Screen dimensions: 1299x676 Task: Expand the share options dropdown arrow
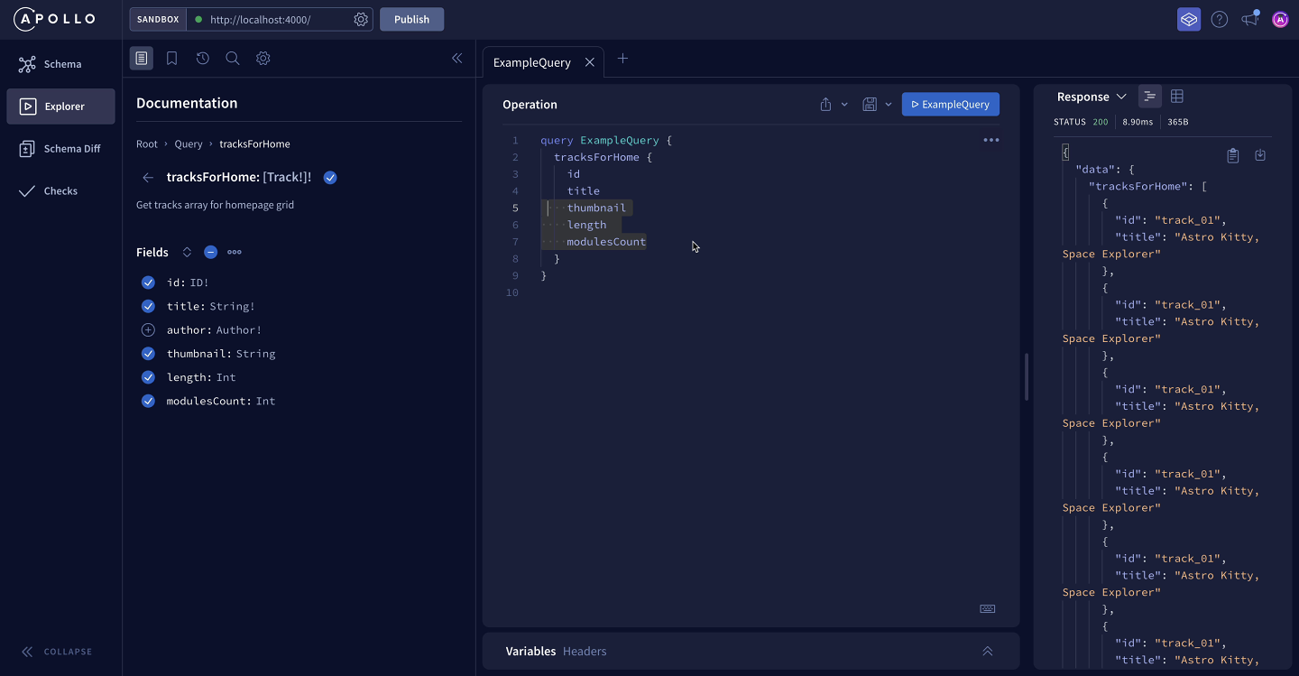pyautogui.click(x=844, y=105)
